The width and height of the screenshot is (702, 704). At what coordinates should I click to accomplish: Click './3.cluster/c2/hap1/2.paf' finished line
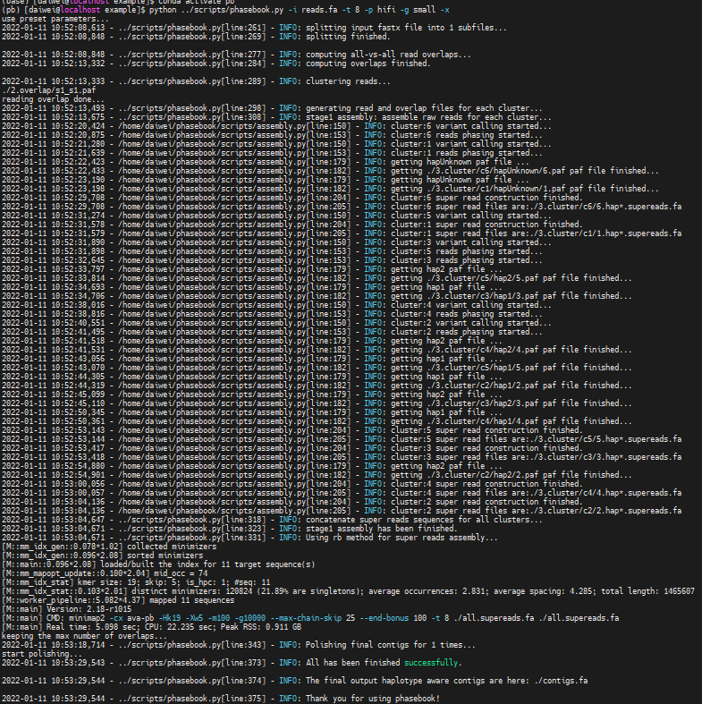tap(317, 386)
